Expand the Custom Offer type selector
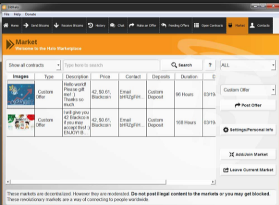The height and width of the screenshot is (205, 279). coord(248,90)
